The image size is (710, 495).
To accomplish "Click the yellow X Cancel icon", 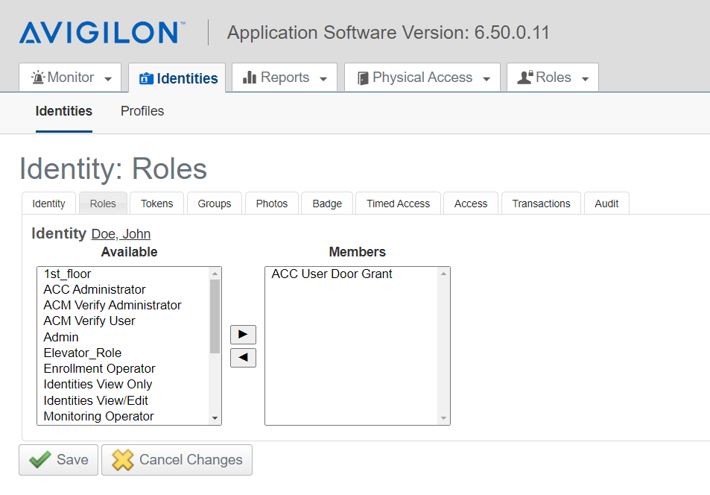I will [x=123, y=460].
